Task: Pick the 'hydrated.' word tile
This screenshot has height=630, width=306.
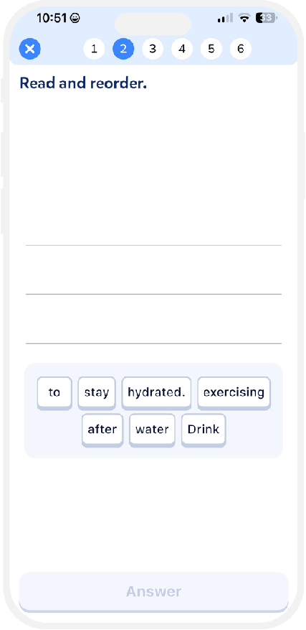Action: [156, 393]
